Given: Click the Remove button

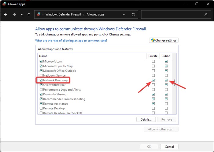Looking at the screenshot, I should [x=167, y=119].
